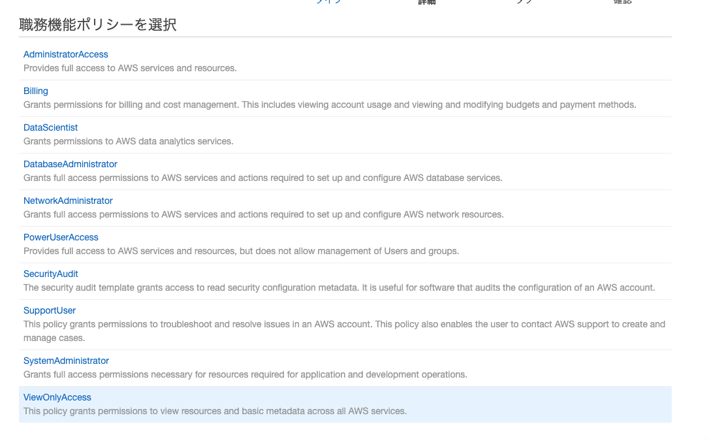The width and height of the screenshot is (707, 439).
Task: Click description 'Provides full access to AWS services and resources.'
Action: (x=130, y=68)
